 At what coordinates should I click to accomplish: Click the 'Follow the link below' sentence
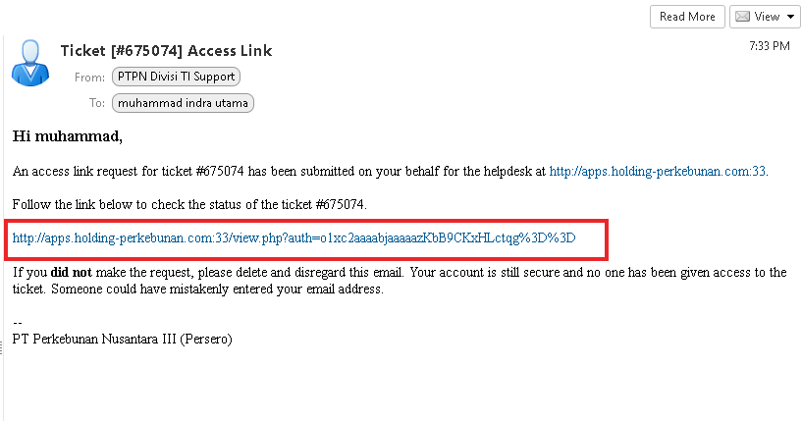pos(188,204)
